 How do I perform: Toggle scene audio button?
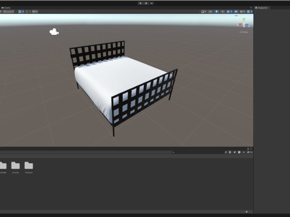[x=222, y=11]
